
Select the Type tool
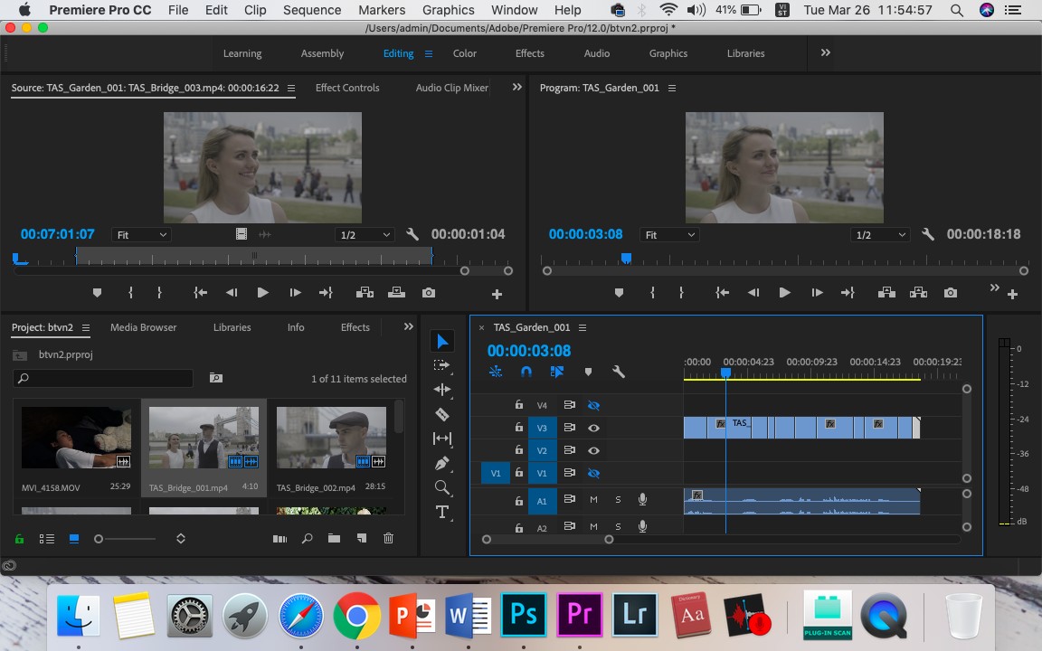(442, 512)
